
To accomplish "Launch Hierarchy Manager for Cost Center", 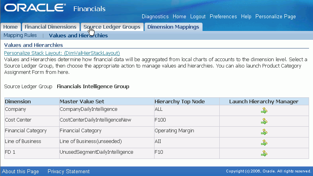I will click(264, 121).
